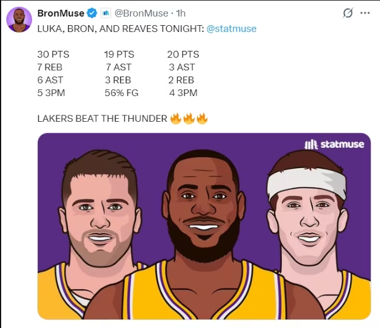Open the BronMuse display name profile link
Viewport: 380px width, 328px height.
click(x=61, y=13)
